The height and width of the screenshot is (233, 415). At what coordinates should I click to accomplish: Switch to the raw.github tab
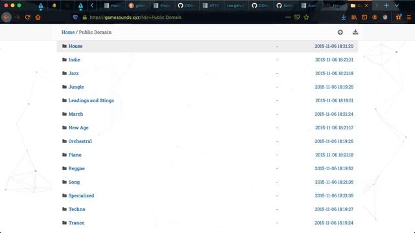(x=235, y=6)
